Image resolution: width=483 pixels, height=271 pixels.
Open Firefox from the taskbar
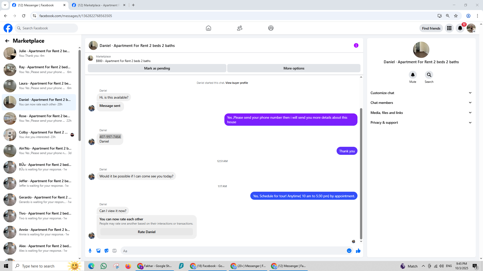(x=128, y=266)
